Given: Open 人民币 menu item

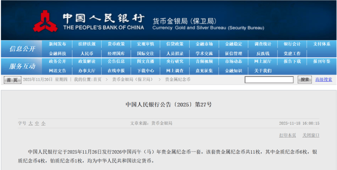Looking at the screenshot, I should click(x=87, y=53).
